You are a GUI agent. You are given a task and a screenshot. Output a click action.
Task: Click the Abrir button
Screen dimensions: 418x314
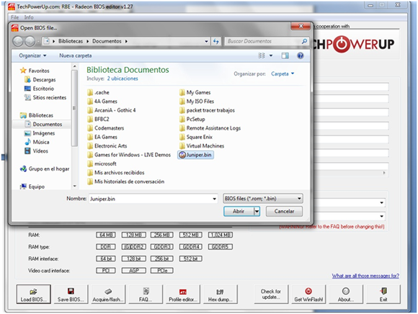click(239, 211)
